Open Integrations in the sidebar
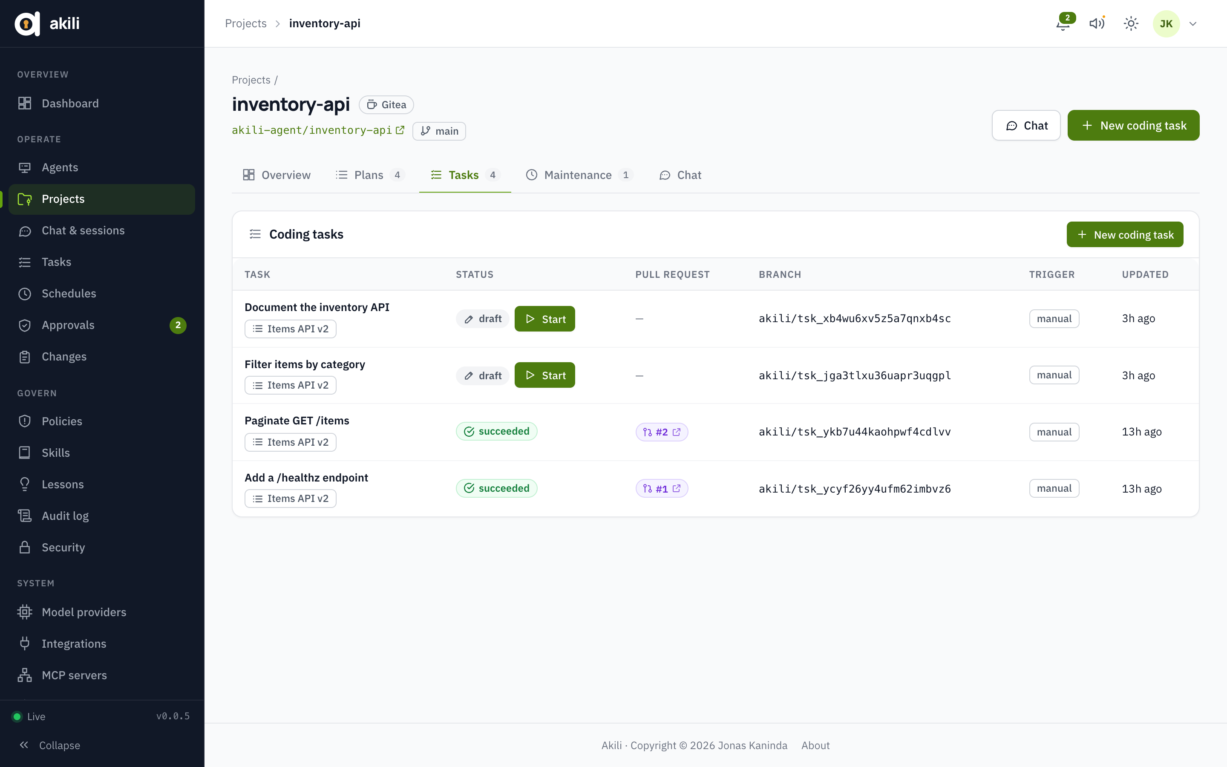 click(102, 643)
